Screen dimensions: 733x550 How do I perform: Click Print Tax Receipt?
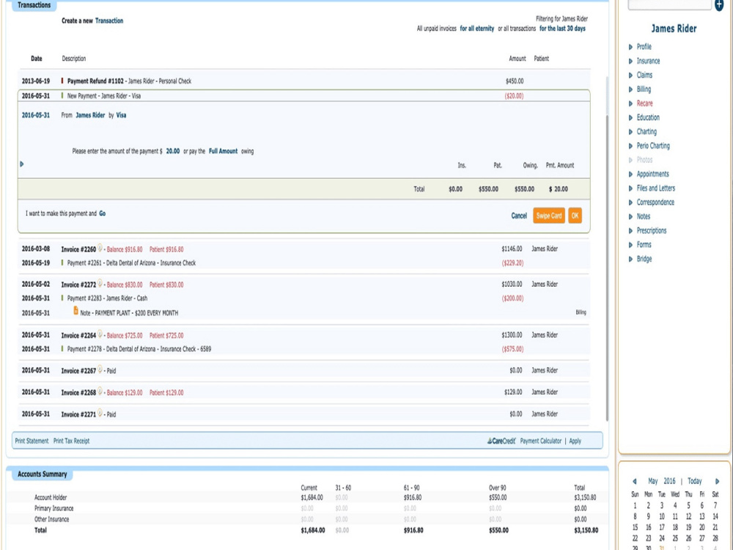(71, 441)
